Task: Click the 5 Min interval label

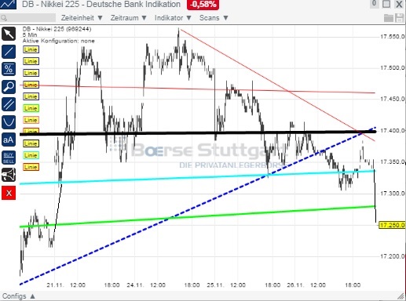Action: click(30, 34)
